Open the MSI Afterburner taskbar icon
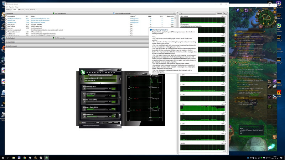 point(47,158)
